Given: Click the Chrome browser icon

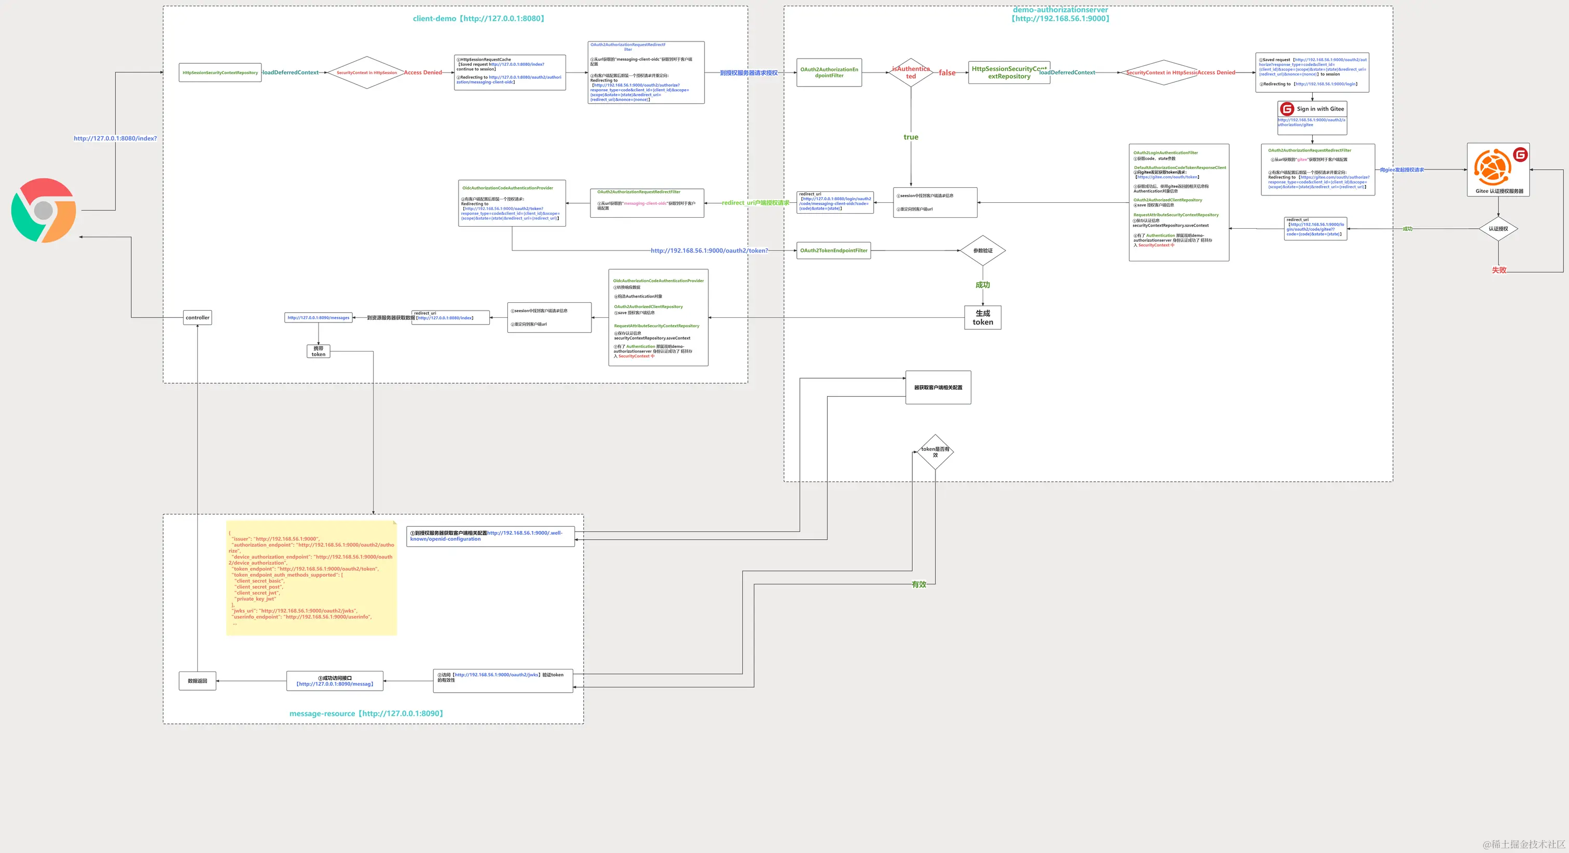Looking at the screenshot, I should (44, 211).
